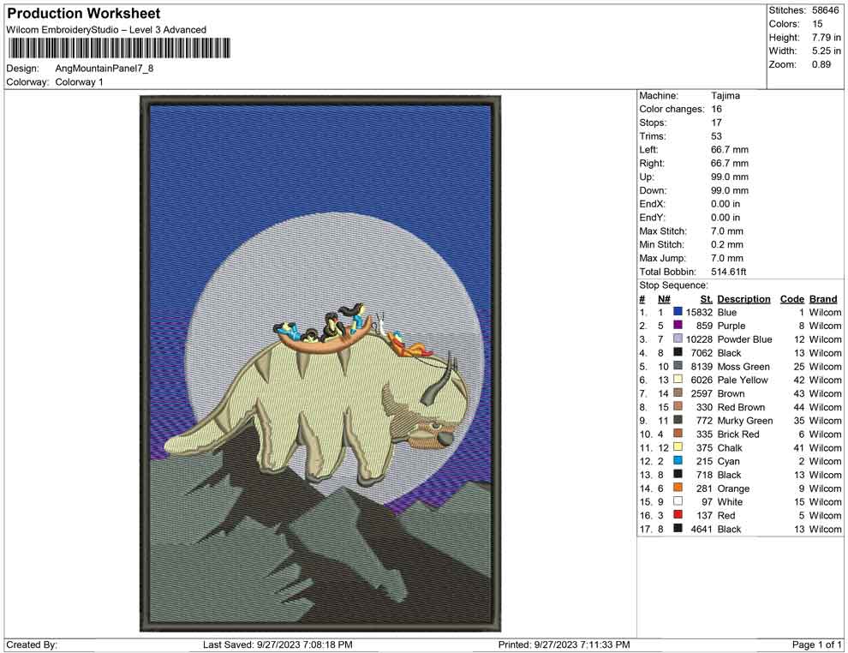Screen dimensions: 848x653
Task: Click the Stop Sequence heading
Action: click(673, 285)
